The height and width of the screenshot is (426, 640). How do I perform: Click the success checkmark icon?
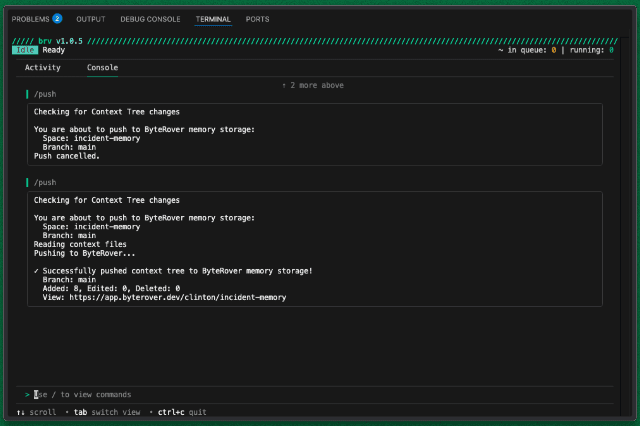pos(36,271)
